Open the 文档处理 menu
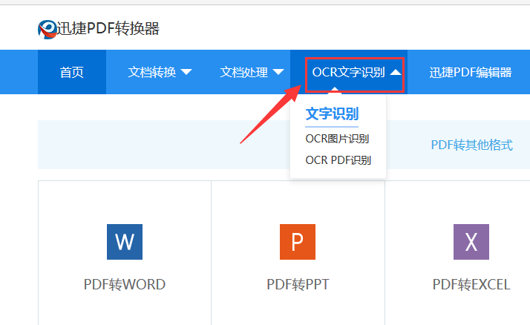The width and height of the screenshot is (530, 325). (x=243, y=72)
